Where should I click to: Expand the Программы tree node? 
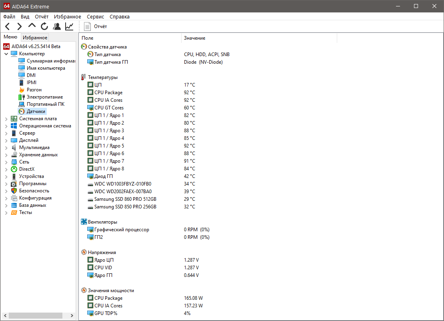(x=6, y=184)
